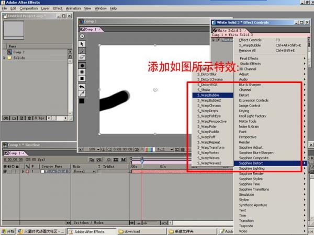Viewport: 314px width, 235px height.
Task: Toggle video visibility for White Solid 3 layer
Action: (5, 171)
